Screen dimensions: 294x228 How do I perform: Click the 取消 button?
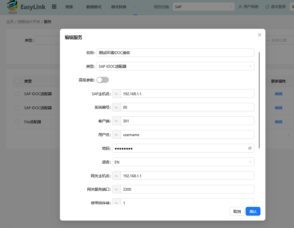(237, 211)
